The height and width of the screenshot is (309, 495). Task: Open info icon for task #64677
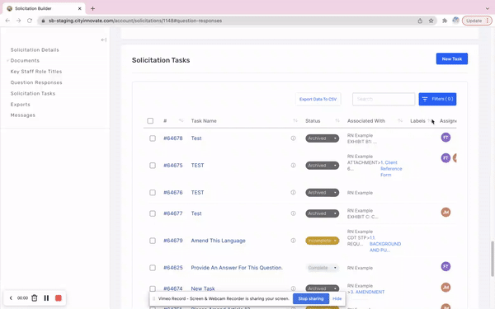tap(293, 213)
